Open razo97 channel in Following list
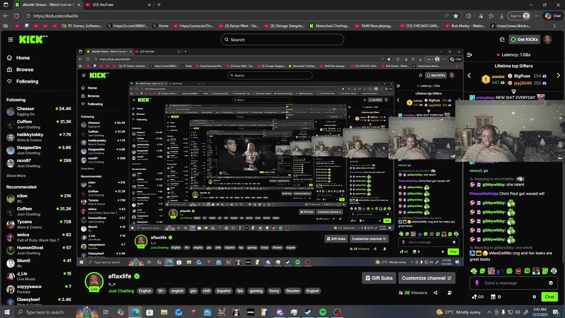This screenshot has height=318, width=565. tap(39, 163)
